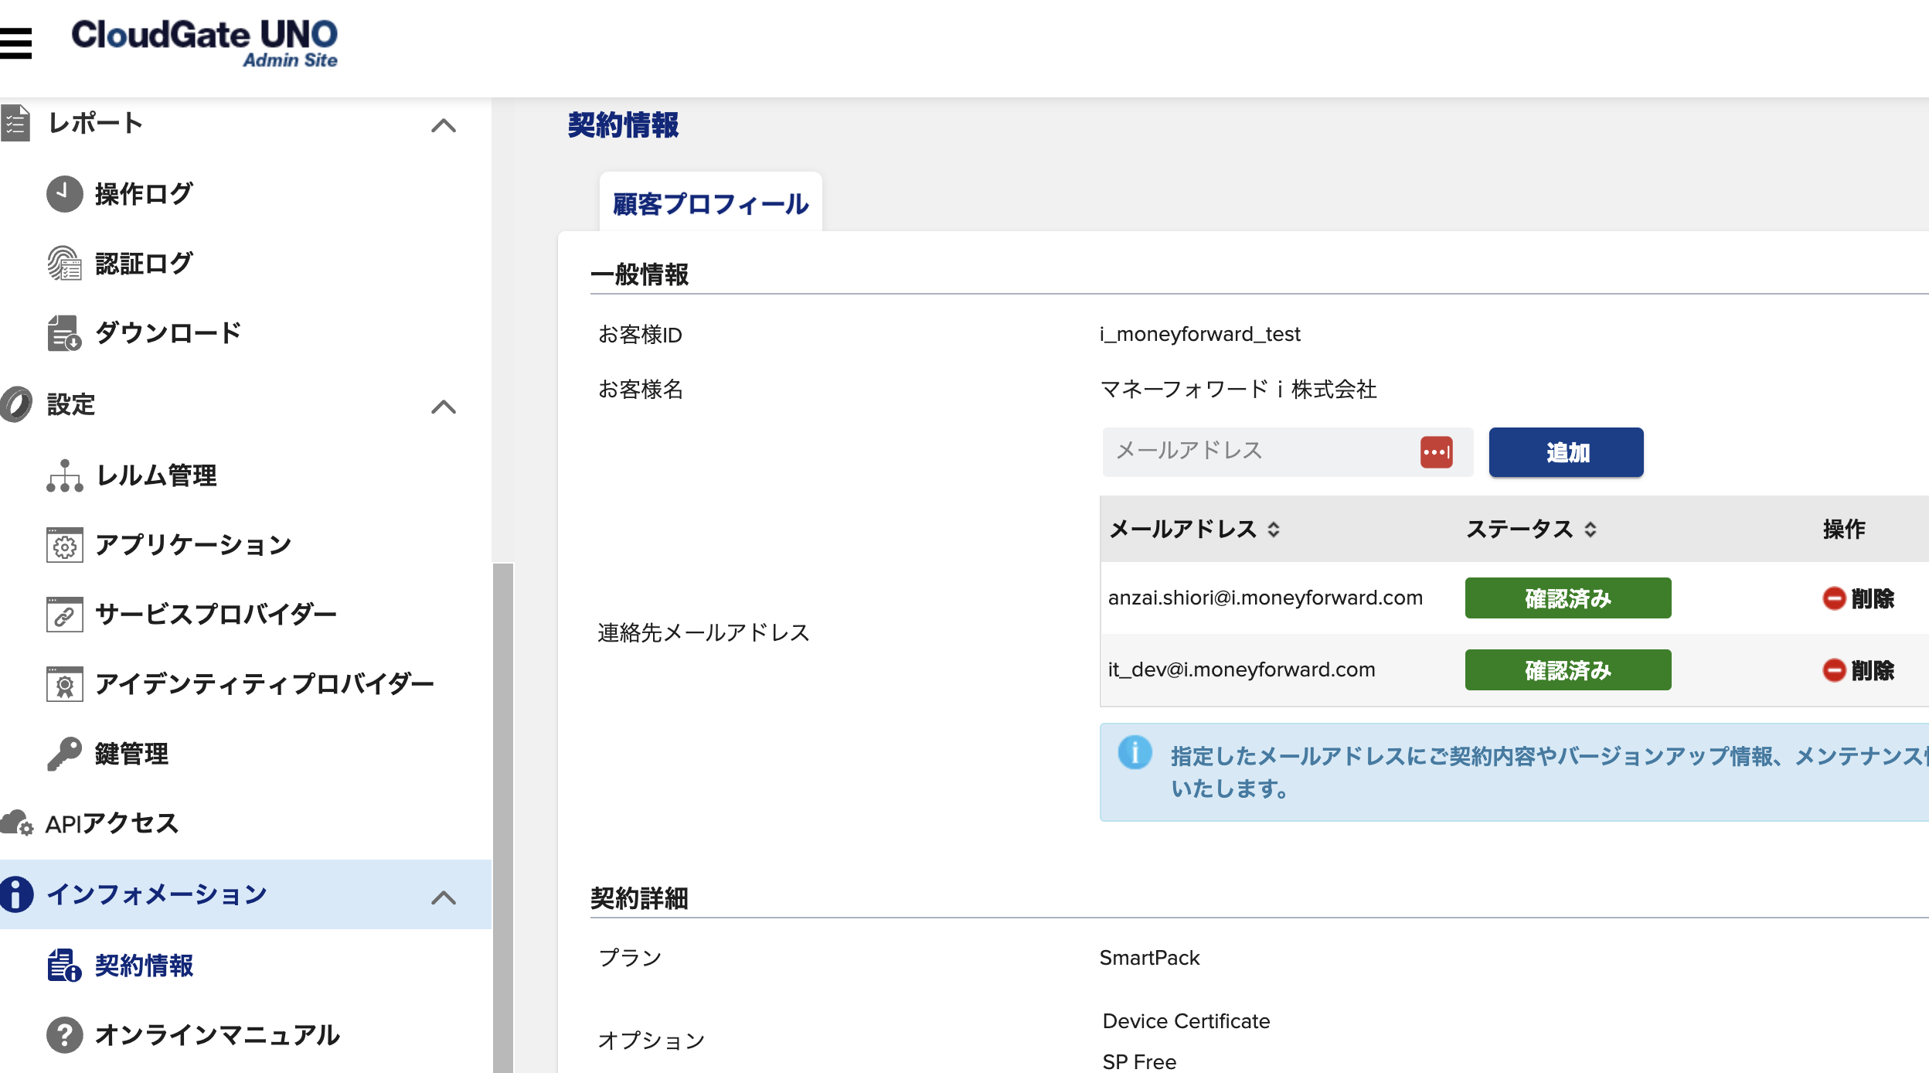Click the ring icon beside 設定

pyautogui.click(x=15, y=404)
